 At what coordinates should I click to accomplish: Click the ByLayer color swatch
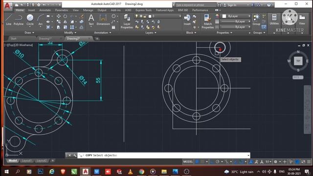coord(224,16)
